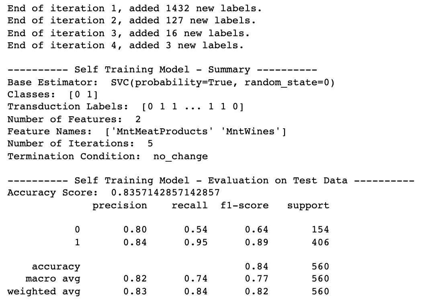422x304 pixels.
Task: Click the 'added 3 new labels' text
Action: 186,45
